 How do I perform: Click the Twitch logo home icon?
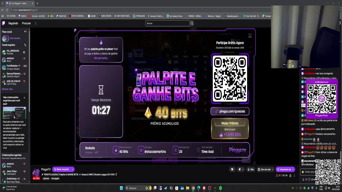(x=4, y=23)
